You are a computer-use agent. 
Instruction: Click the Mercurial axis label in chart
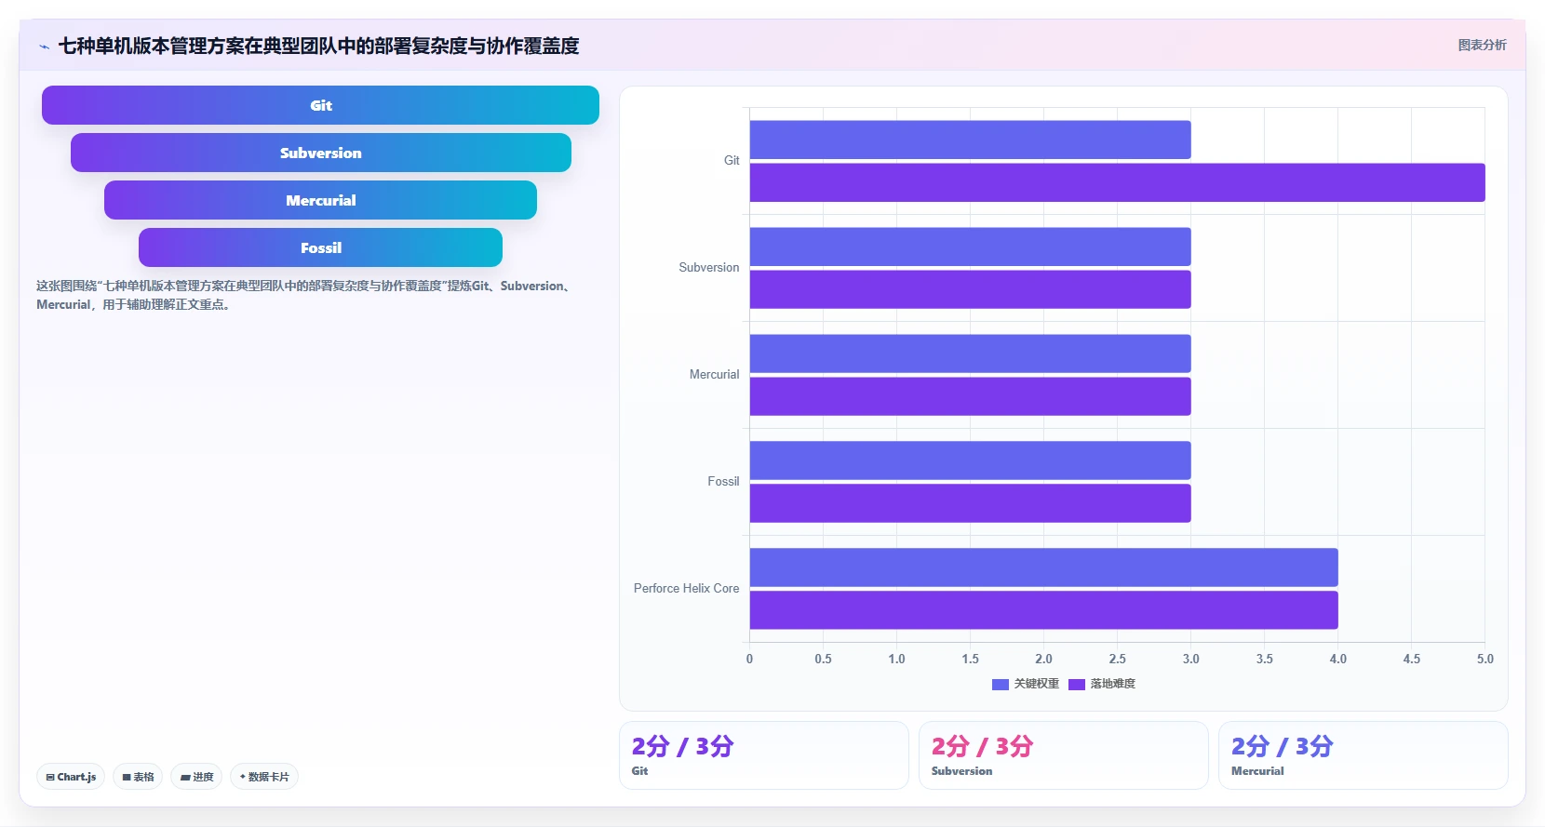714,375
